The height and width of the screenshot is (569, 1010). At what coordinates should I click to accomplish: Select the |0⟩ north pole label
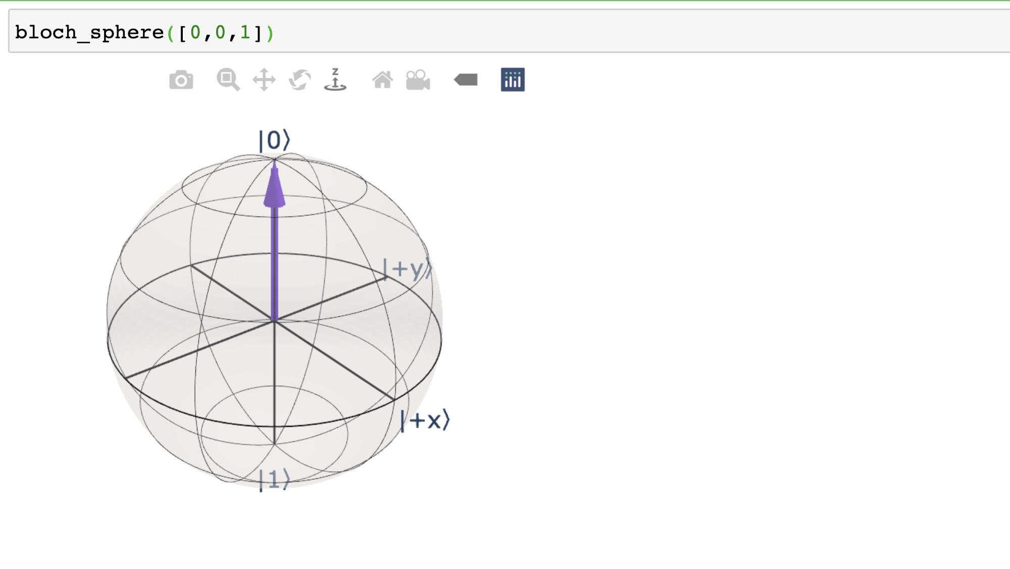pos(273,139)
